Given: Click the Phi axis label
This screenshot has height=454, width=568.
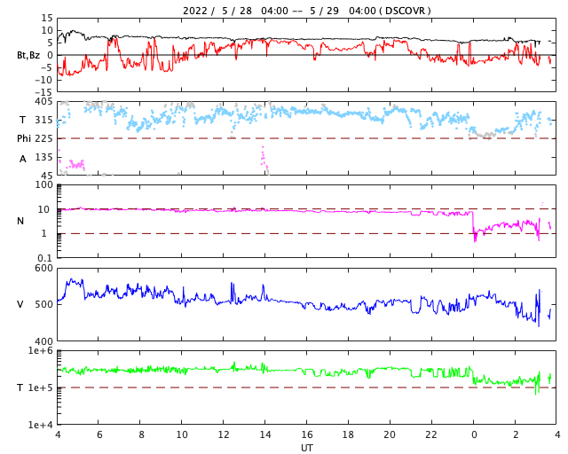Looking at the screenshot, I should (24, 138).
